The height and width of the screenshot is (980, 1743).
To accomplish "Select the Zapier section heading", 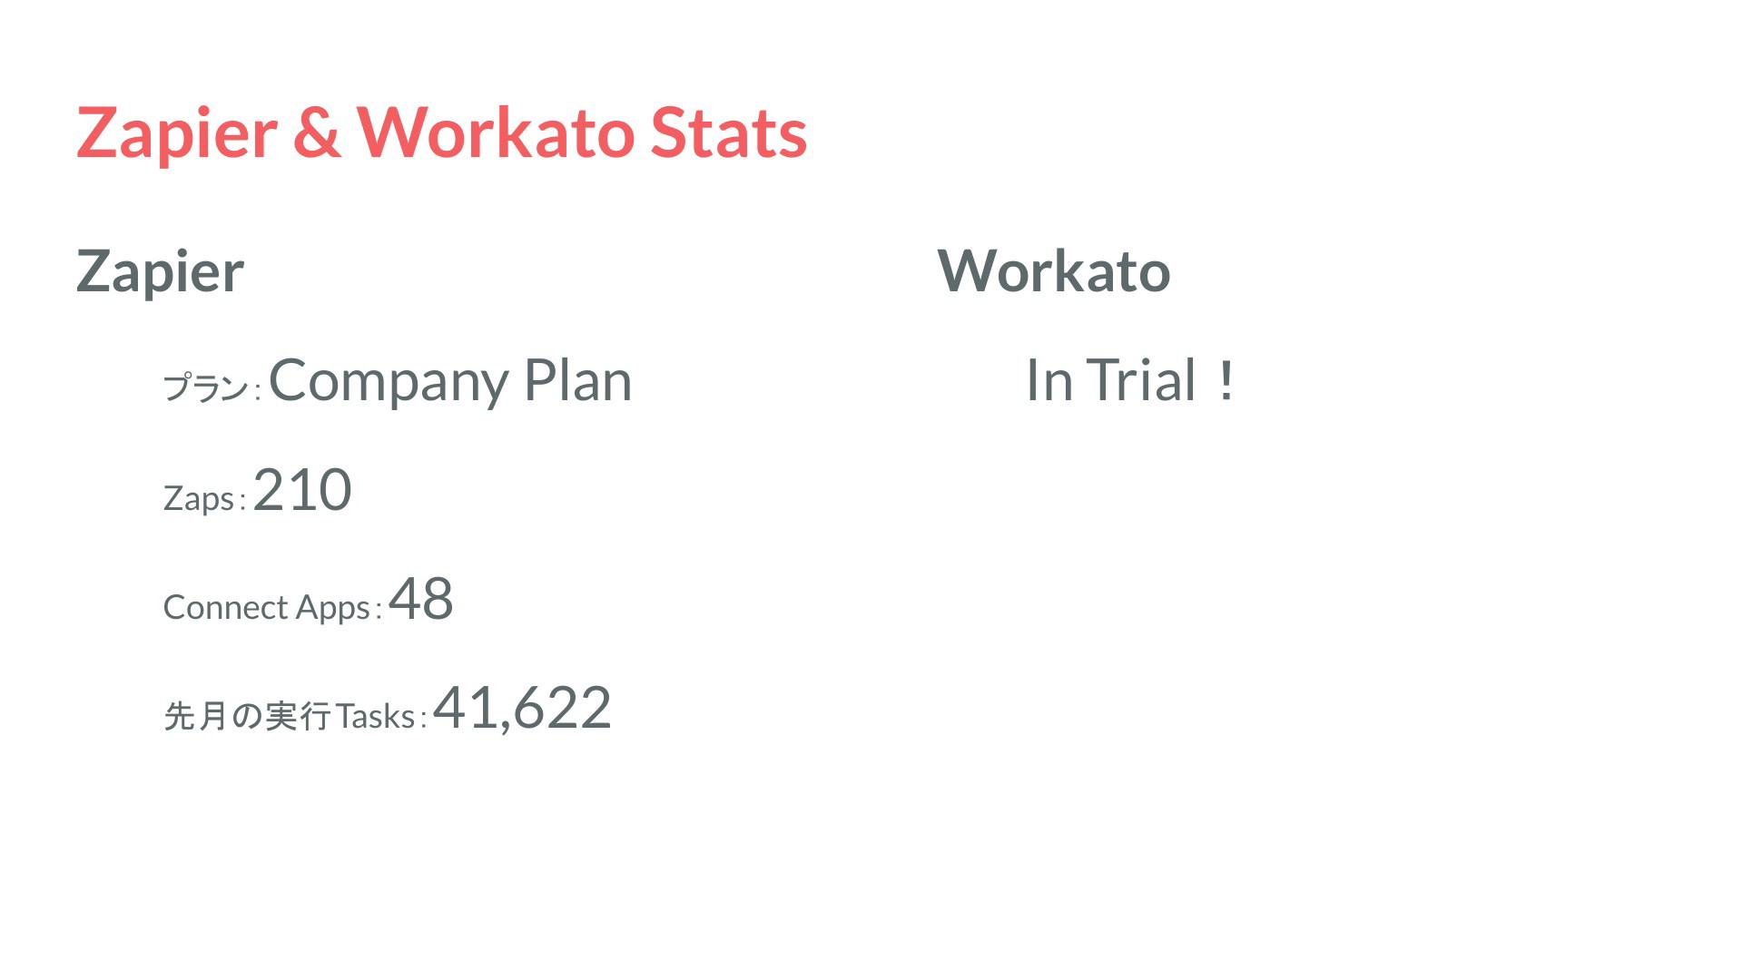I will click(x=160, y=272).
